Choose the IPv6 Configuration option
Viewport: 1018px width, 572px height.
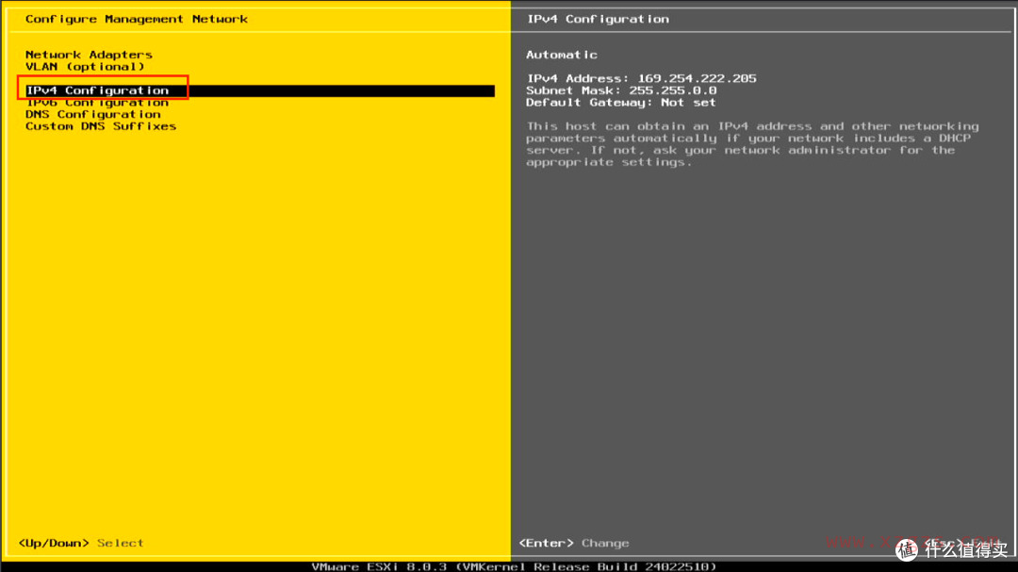click(x=98, y=103)
